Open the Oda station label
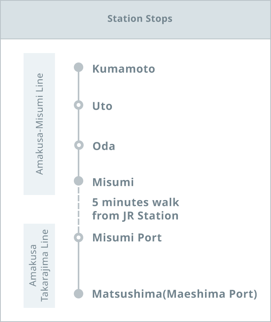The width and height of the screenshot is (271, 322). [104, 146]
